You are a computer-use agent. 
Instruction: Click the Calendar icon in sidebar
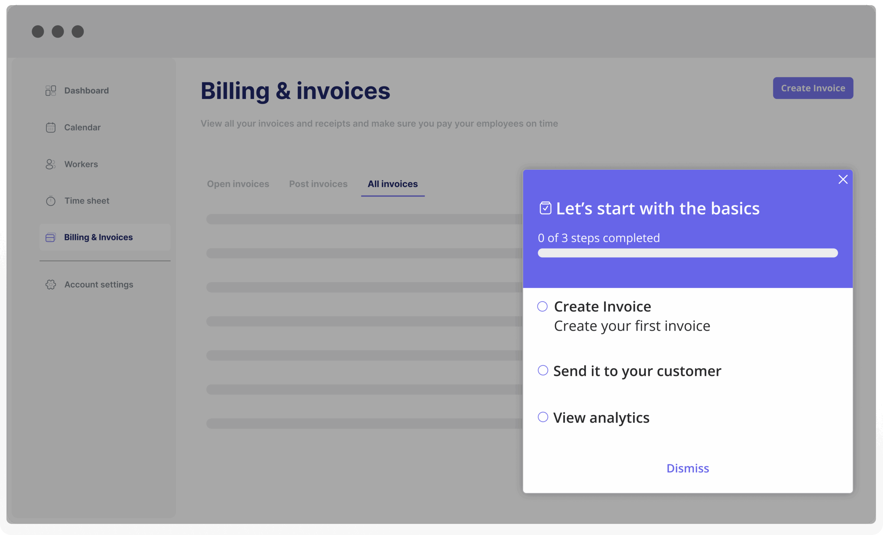(50, 128)
